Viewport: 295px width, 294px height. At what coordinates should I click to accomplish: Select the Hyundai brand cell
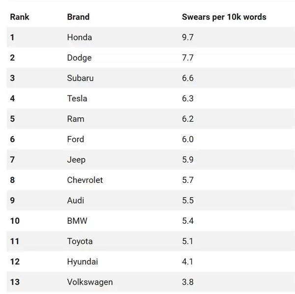pyautogui.click(x=83, y=262)
